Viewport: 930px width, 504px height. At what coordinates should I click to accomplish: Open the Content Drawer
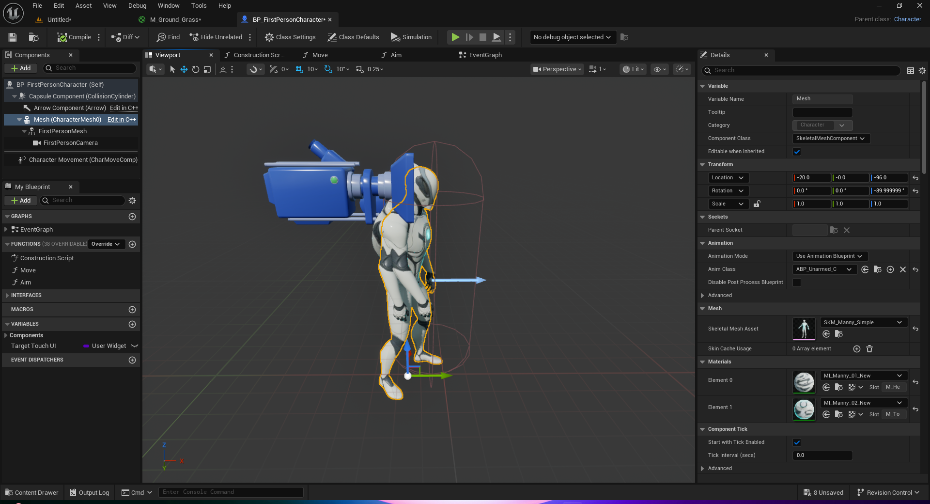tap(32, 493)
